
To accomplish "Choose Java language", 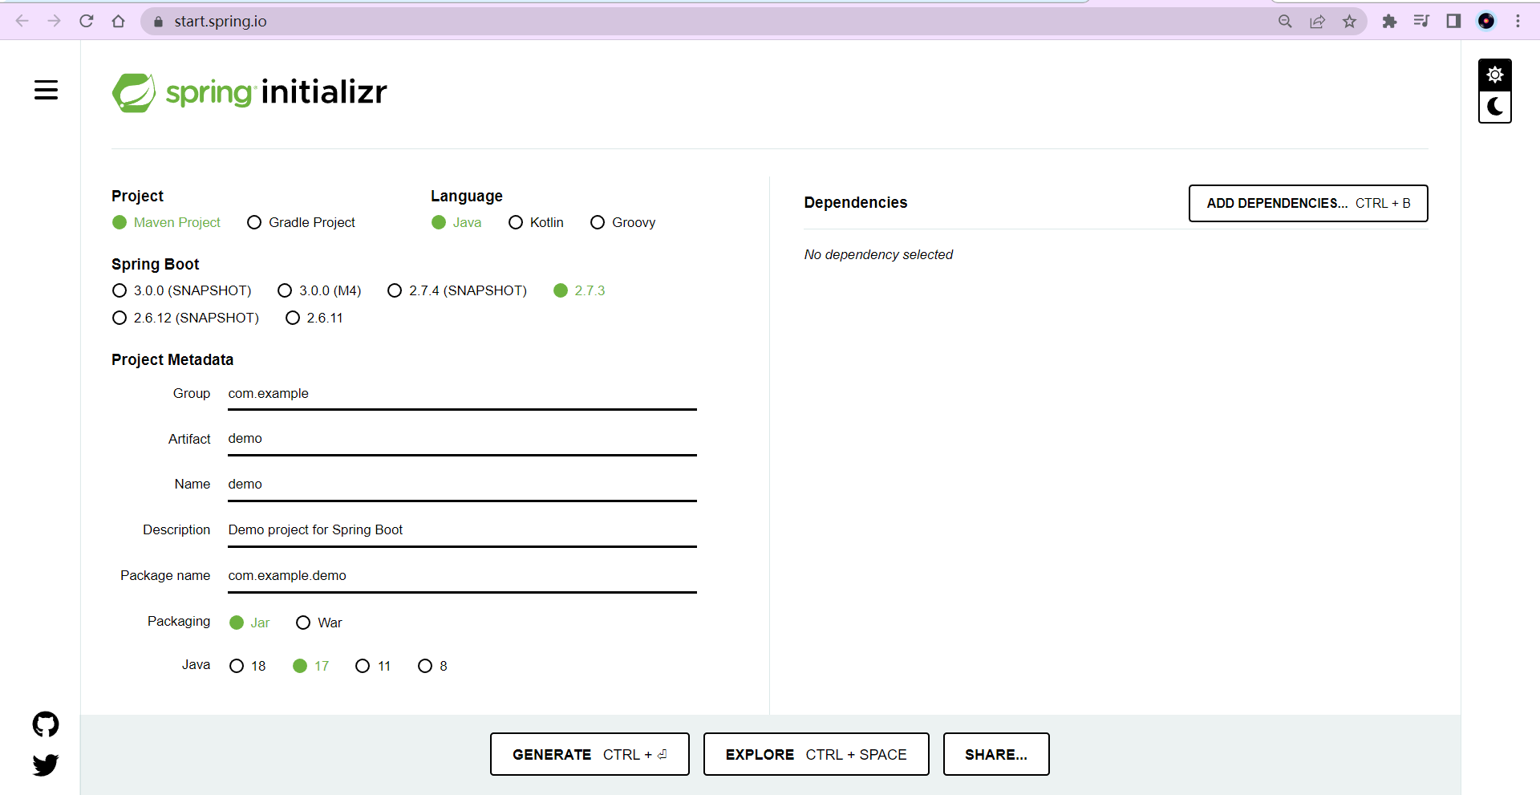I will point(456,222).
